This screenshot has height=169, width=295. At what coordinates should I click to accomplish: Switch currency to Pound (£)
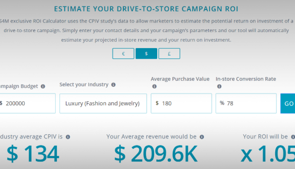click(169, 54)
